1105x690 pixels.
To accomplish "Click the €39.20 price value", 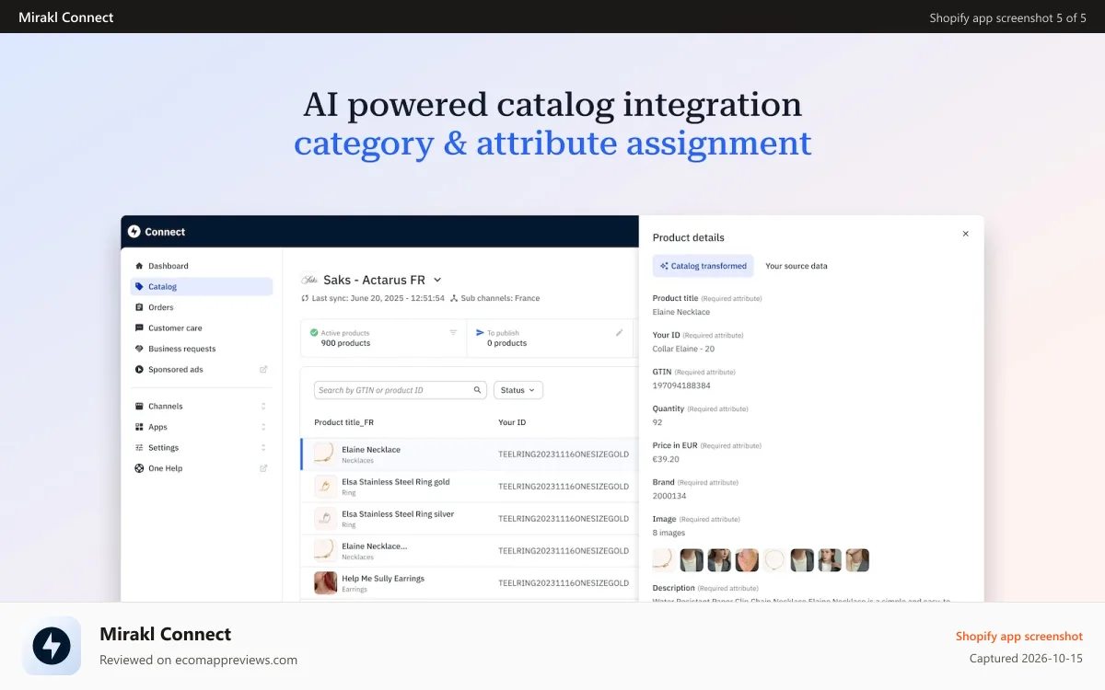I will pos(666,459).
